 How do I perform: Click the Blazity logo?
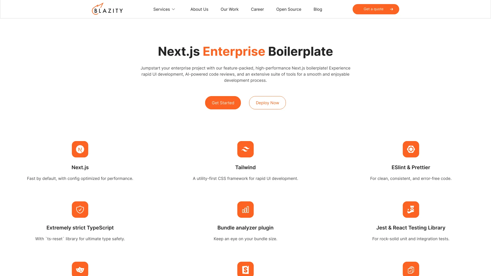point(107,9)
